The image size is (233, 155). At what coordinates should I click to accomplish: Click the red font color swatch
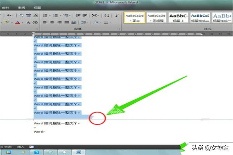click(x=17, y=23)
